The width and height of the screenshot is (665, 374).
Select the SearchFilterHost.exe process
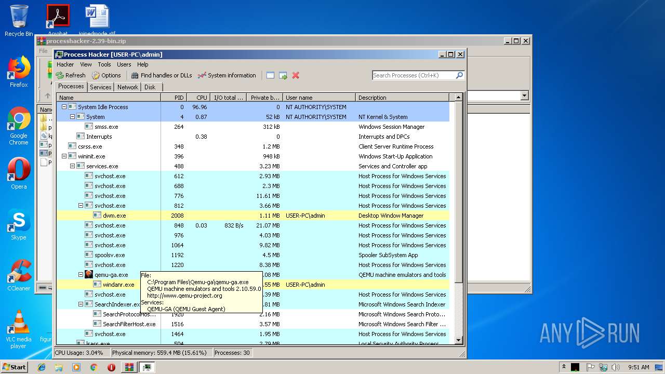253,324
